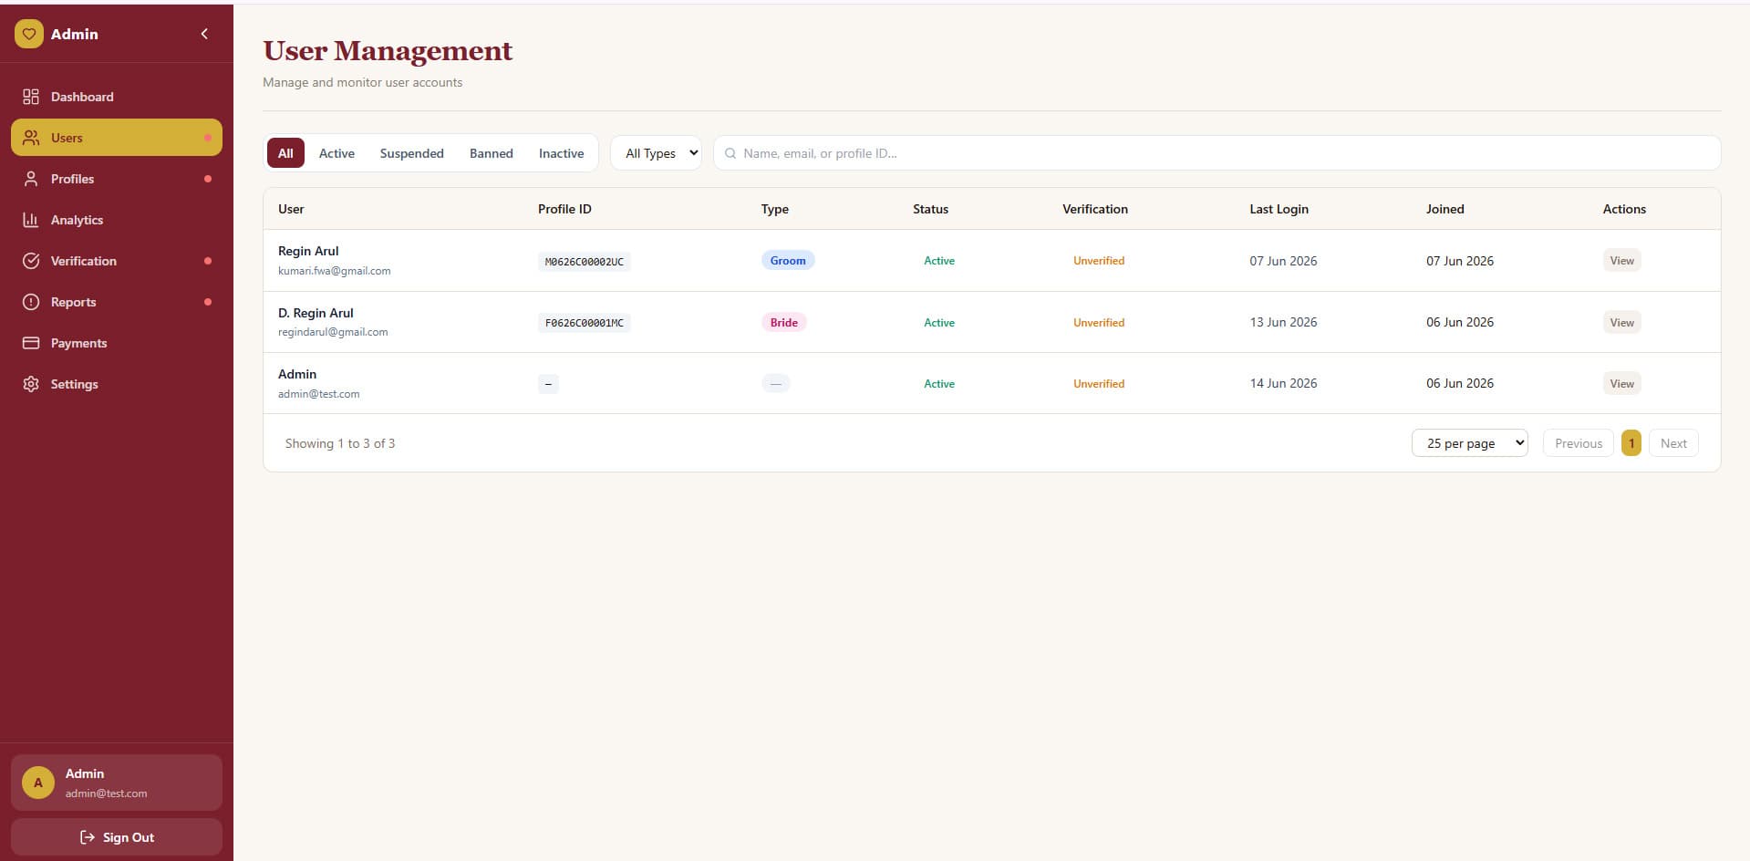This screenshot has width=1750, height=861.
Task: Open the 25 per page dropdown
Action: click(1469, 443)
